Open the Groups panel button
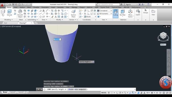 (146, 11)
